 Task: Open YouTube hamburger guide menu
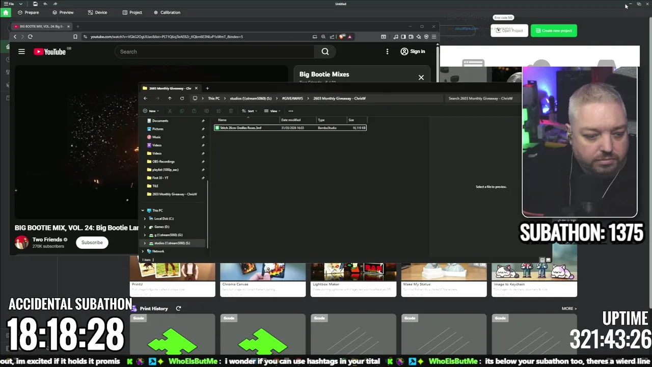[x=21, y=51]
